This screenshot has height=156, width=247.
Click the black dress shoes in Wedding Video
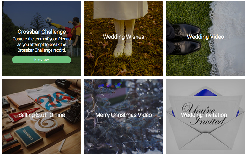[x=186, y=39]
